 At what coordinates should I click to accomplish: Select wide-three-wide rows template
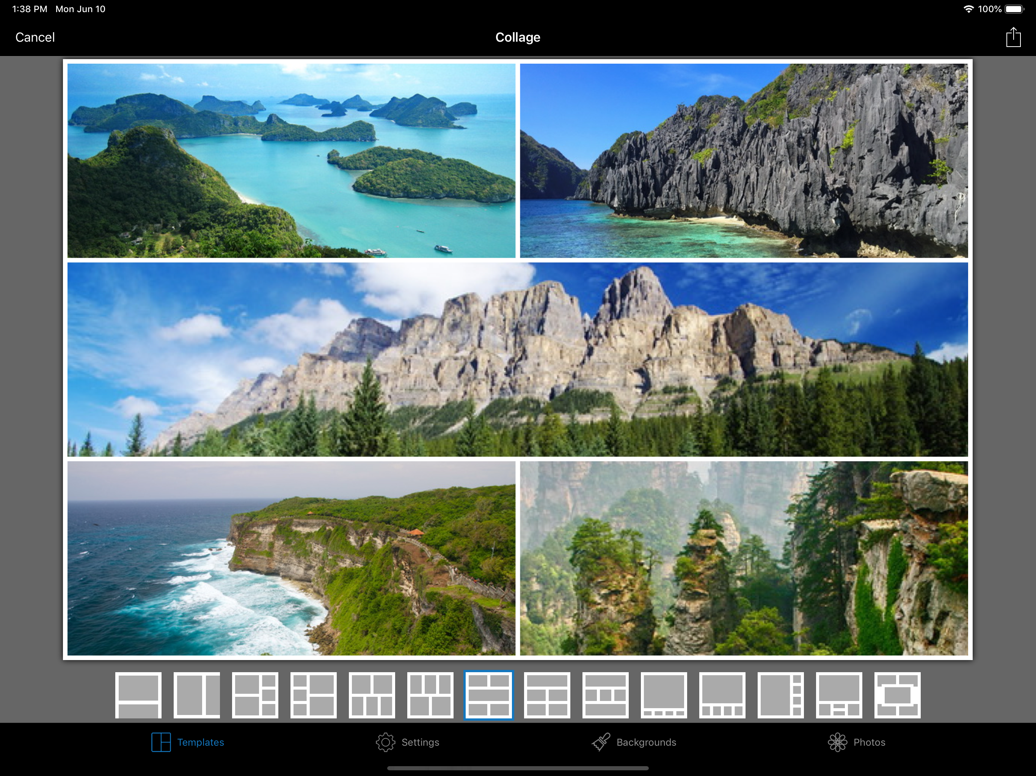point(605,695)
